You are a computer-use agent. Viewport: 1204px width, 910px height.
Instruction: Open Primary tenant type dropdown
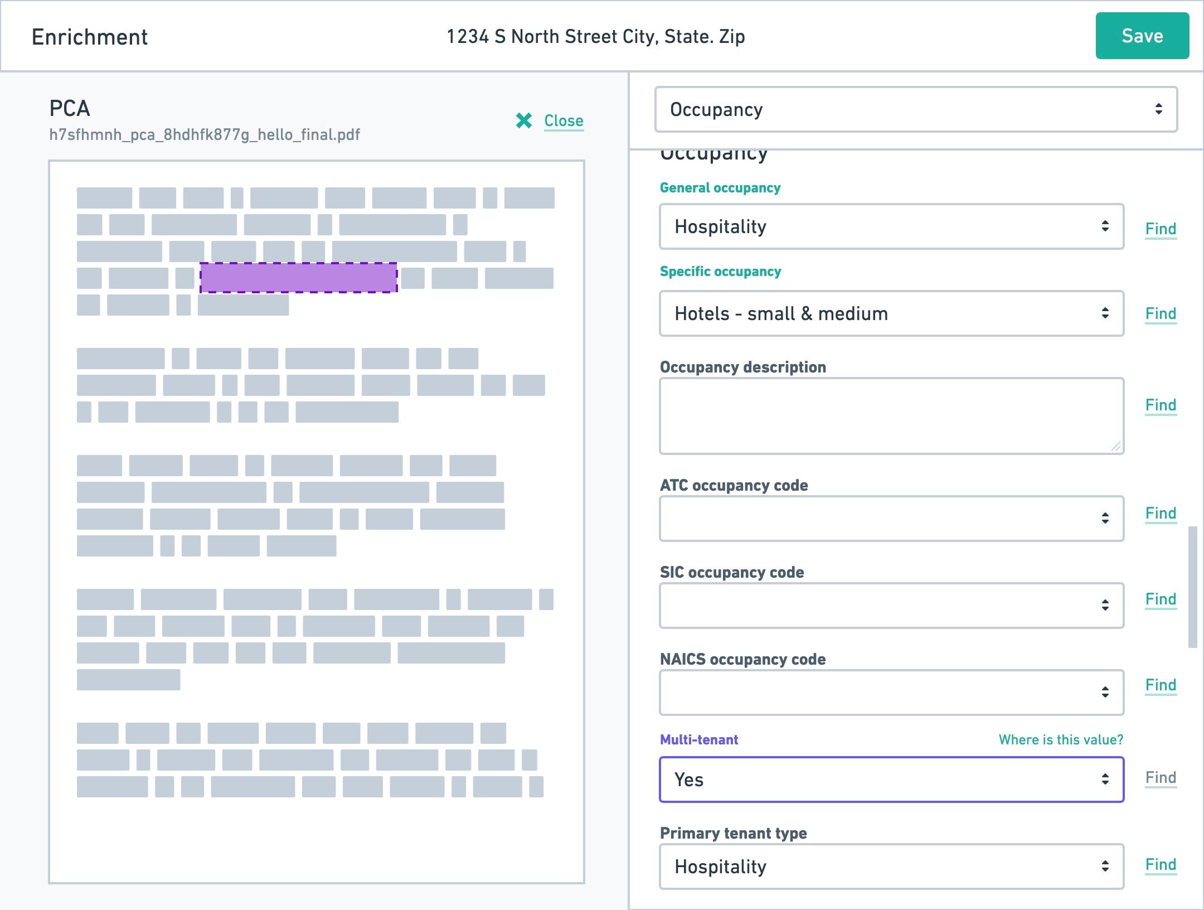(x=891, y=867)
